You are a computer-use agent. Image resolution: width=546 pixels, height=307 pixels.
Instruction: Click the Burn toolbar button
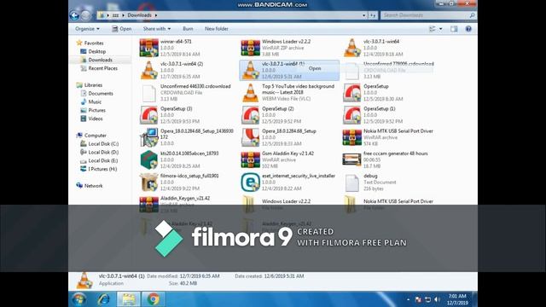point(188,29)
